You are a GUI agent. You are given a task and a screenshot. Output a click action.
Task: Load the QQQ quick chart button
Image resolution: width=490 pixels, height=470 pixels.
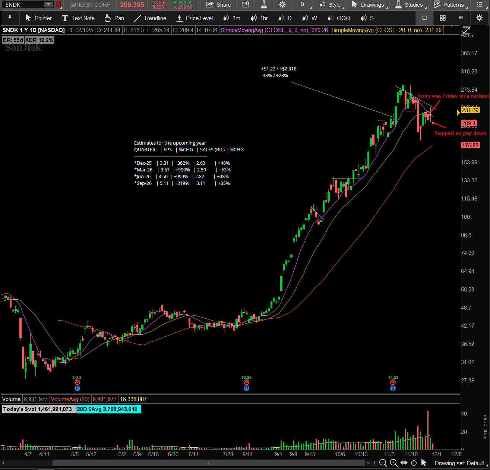pos(339,18)
